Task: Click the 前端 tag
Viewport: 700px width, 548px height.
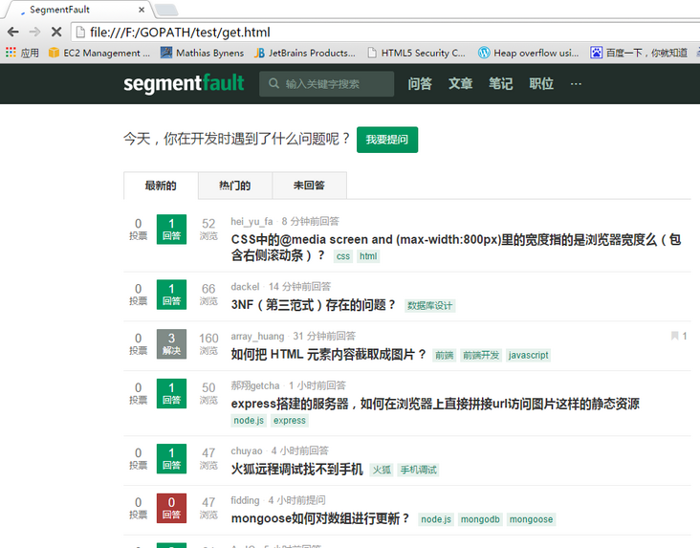Action: click(445, 355)
